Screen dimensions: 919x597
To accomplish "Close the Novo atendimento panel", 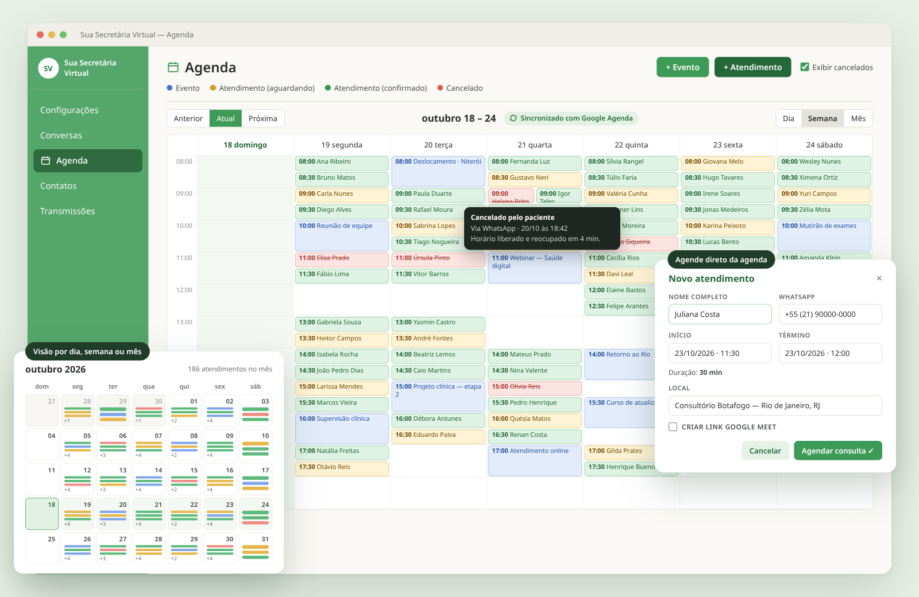I will point(879,278).
